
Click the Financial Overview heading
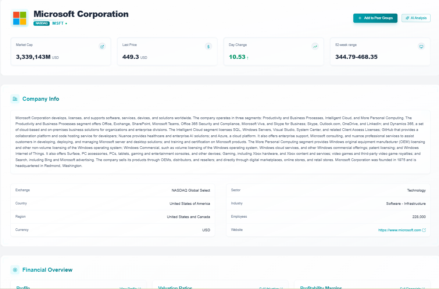point(47,270)
